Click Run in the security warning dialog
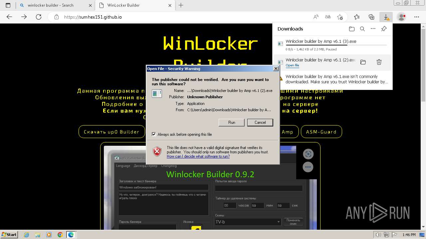The height and width of the screenshot is (239, 426). tap(232, 122)
